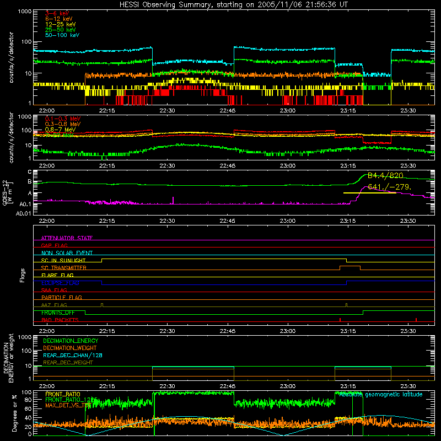
Task: Select the red "3-6 keV" legend label
Action: [57, 13]
